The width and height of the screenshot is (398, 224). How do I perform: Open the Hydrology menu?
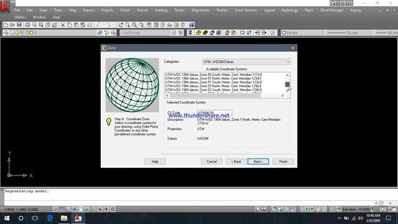click(x=290, y=10)
